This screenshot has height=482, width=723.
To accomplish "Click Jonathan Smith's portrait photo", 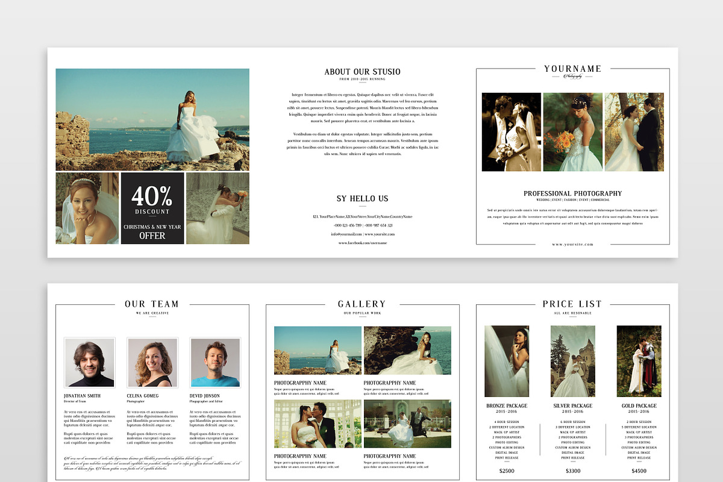I will (x=89, y=362).
